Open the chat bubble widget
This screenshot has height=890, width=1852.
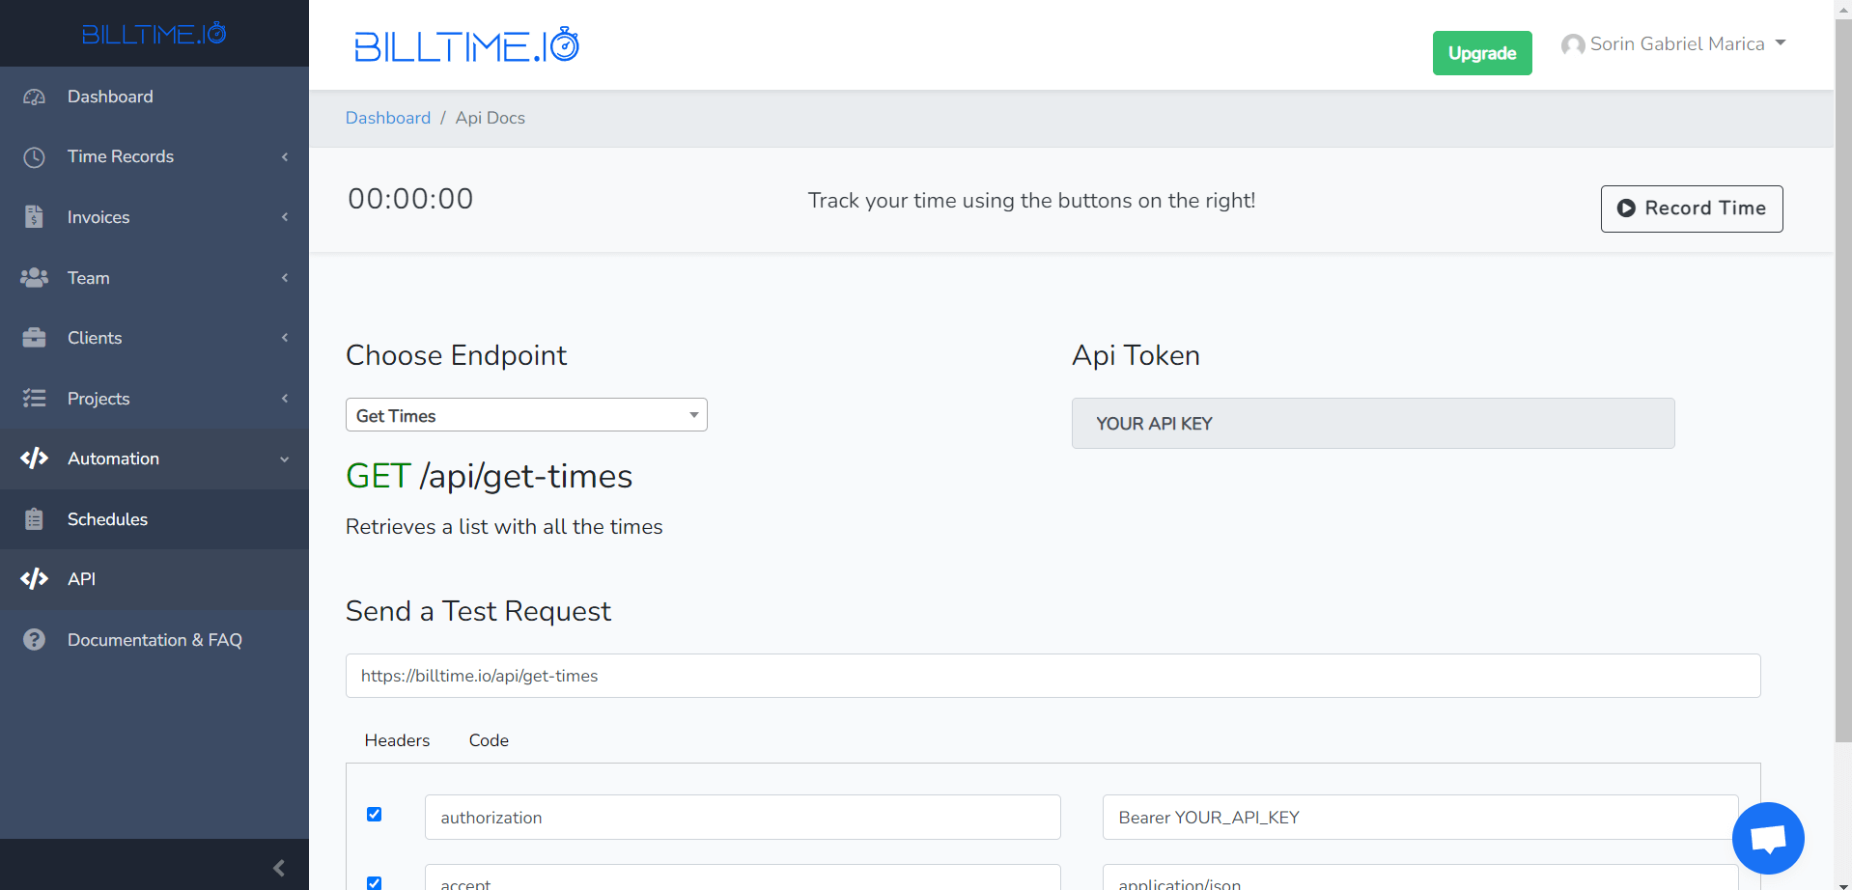[x=1768, y=838]
